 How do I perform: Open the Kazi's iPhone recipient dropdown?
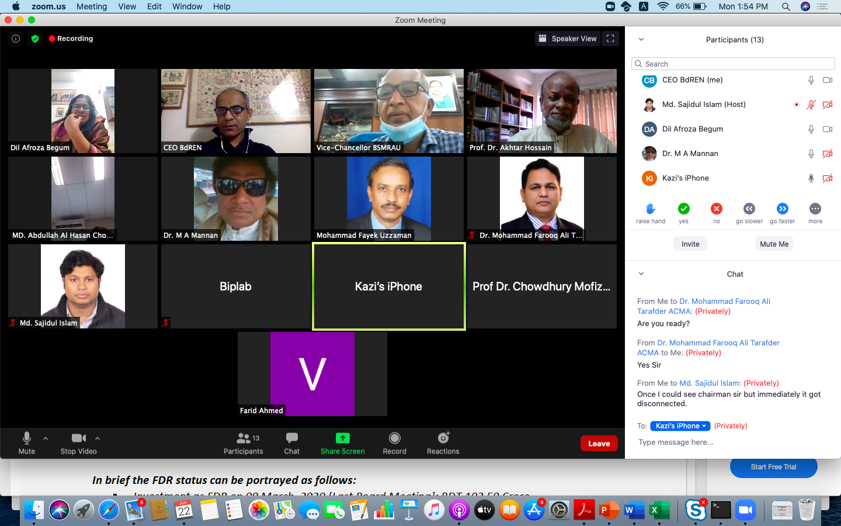click(680, 426)
